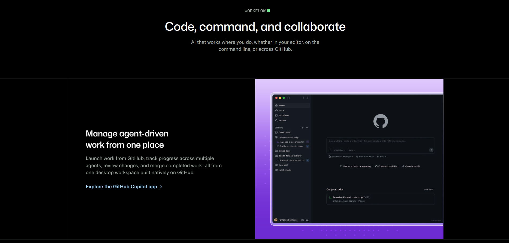Click the Quick chats bubble icon
The width and height of the screenshot is (509, 243).
point(276,132)
